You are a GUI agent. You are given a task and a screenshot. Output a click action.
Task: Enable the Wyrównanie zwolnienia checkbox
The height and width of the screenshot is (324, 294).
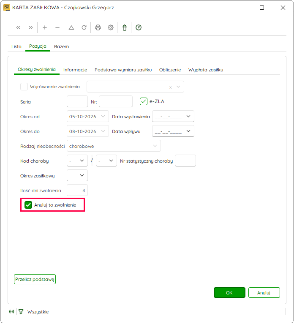click(24, 87)
